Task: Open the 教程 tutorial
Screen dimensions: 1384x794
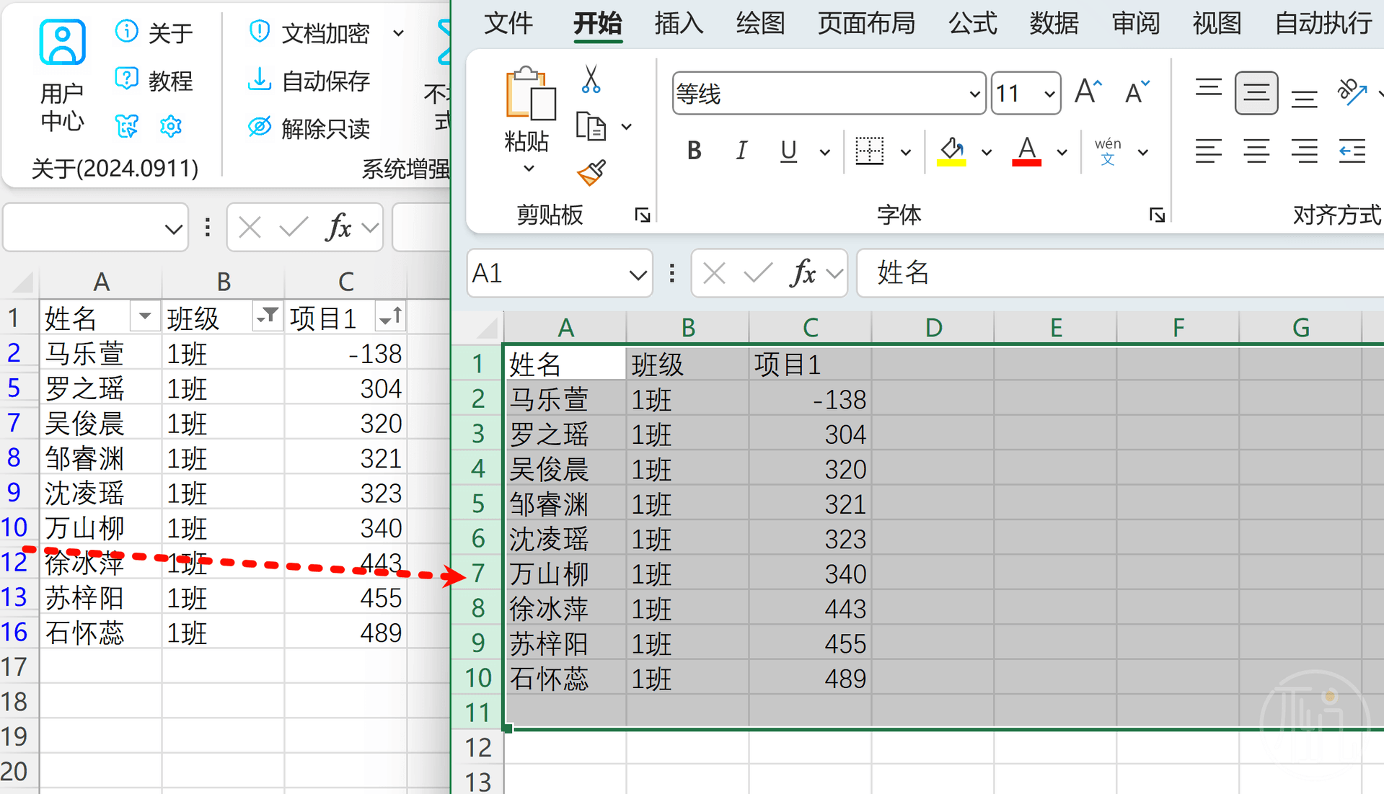Action: coord(154,80)
